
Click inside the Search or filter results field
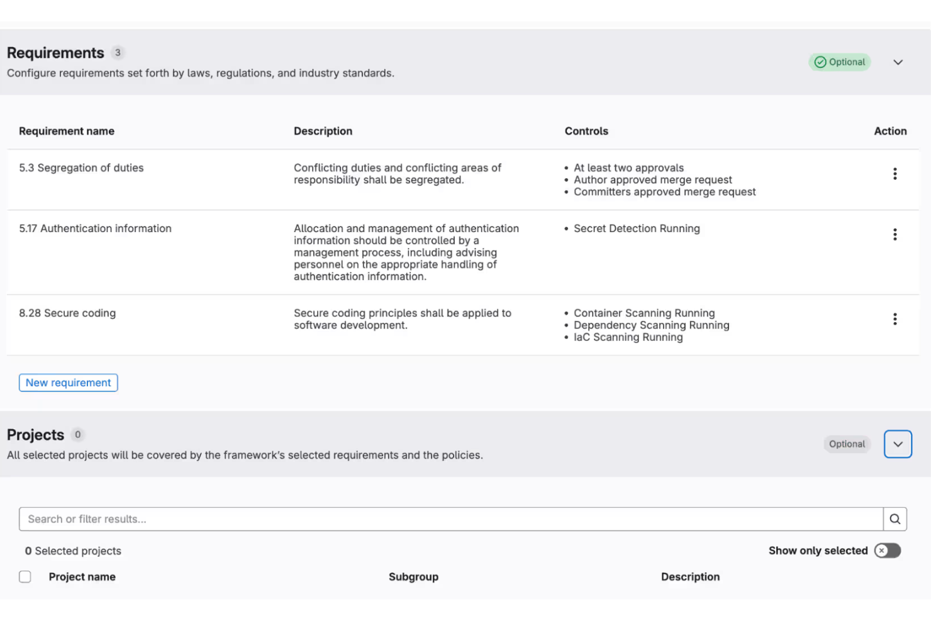tap(252, 519)
